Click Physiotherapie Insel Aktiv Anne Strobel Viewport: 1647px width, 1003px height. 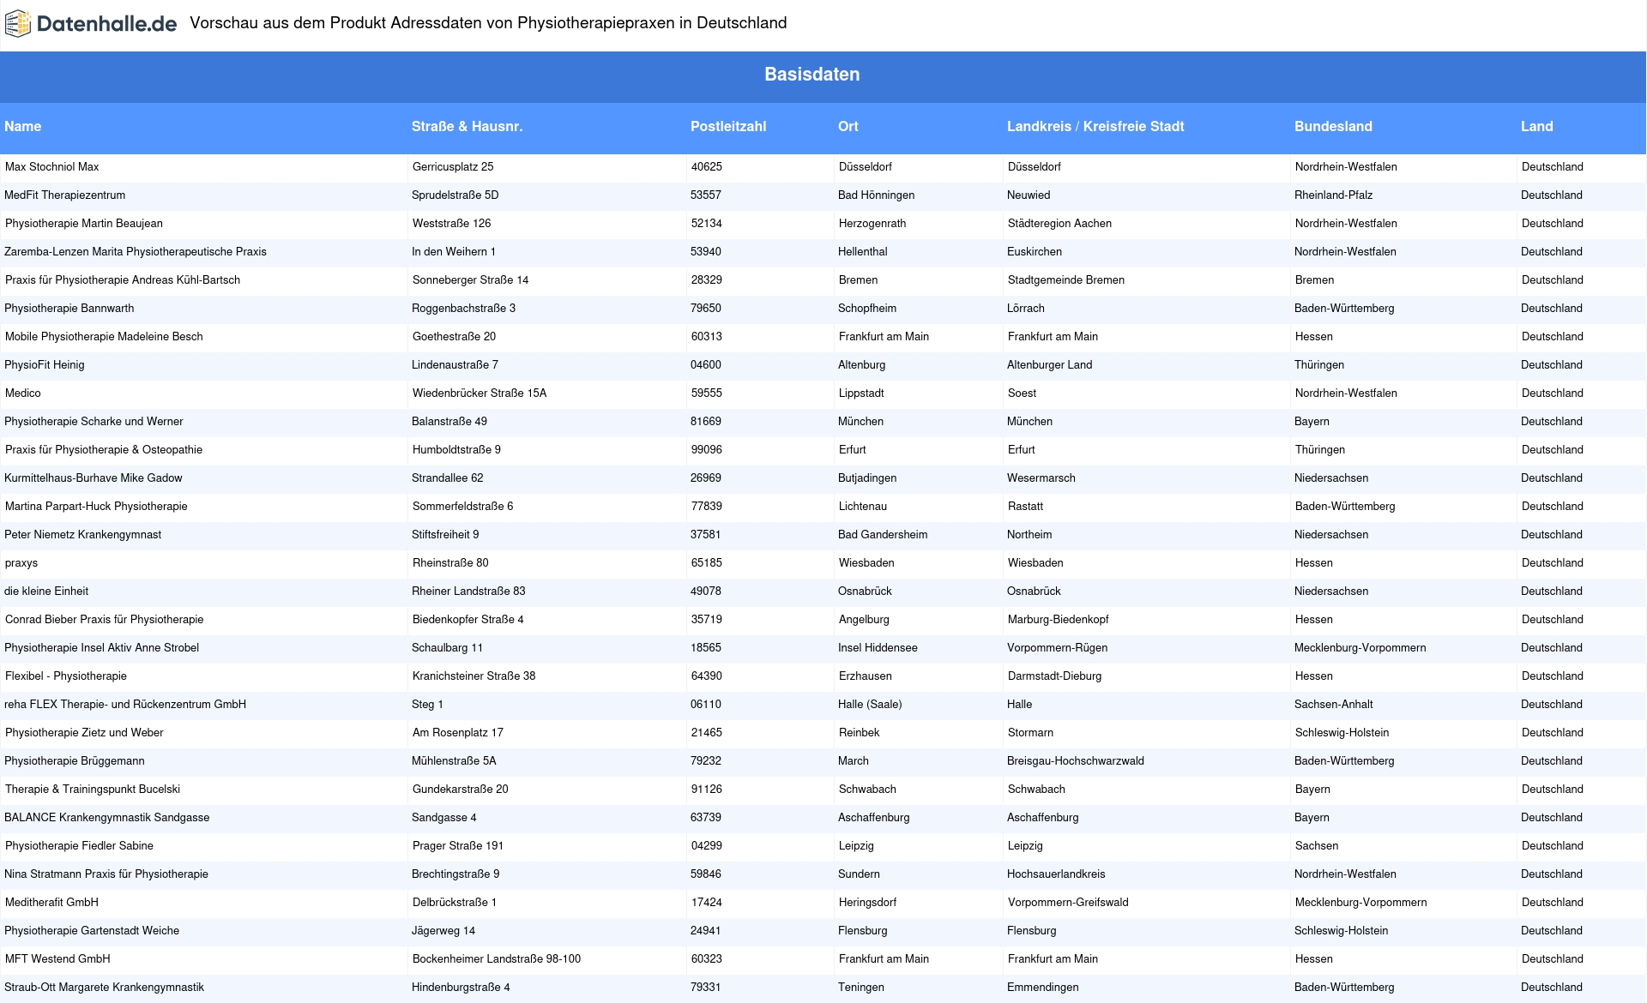tap(102, 648)
